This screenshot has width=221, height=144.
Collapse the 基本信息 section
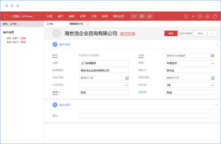pos(216,45)
